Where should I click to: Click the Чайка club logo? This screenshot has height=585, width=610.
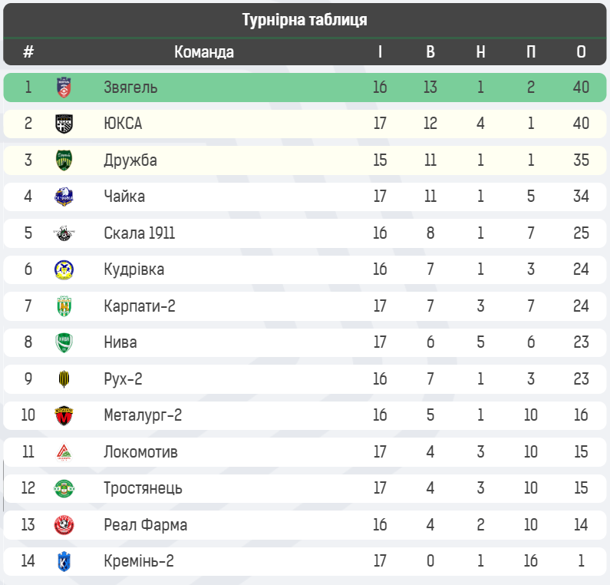point(64,197)
